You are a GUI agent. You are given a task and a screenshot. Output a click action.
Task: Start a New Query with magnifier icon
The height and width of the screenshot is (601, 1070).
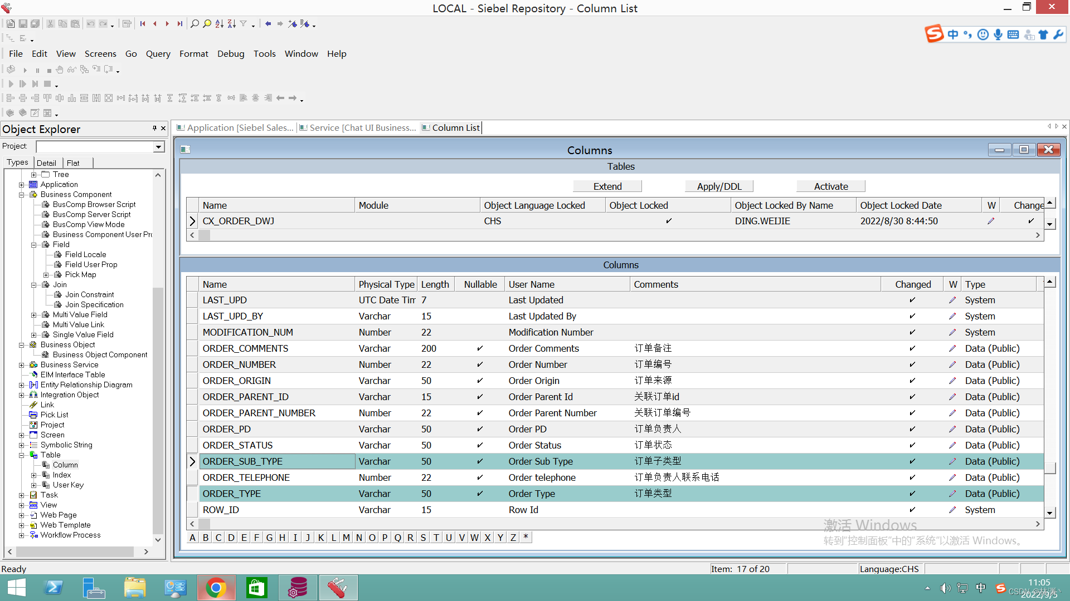coord(194,24)
